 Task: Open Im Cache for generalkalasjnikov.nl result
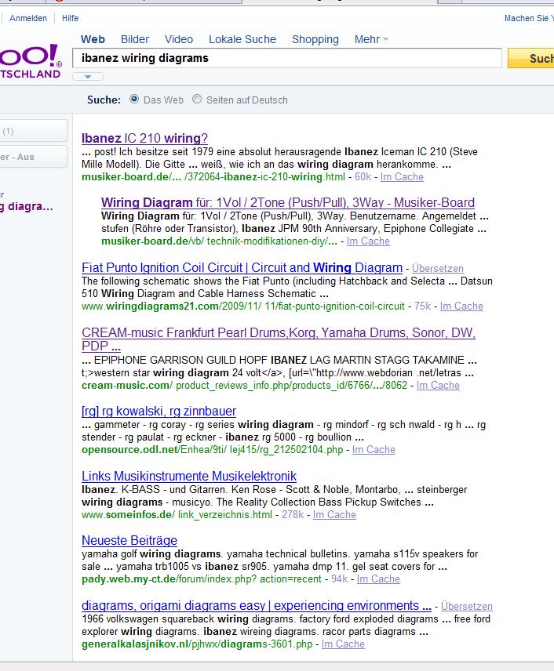click(343, 644)
